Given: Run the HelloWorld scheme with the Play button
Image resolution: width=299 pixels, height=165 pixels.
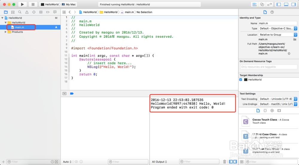Looking at the screenshot, I should coord(22,4).
